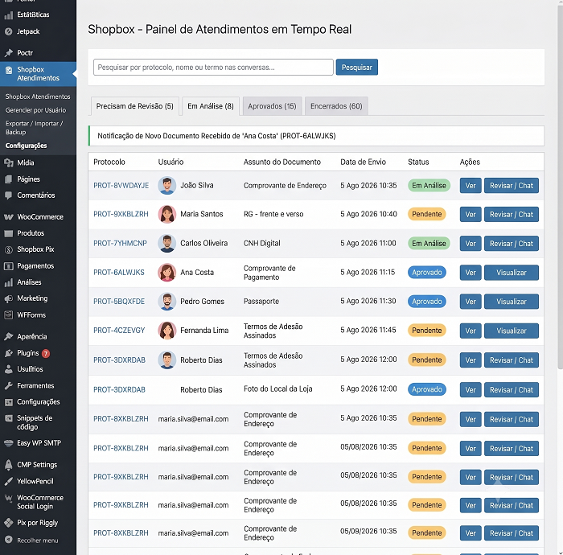Open the Marketing megaphone icon
563x555 pixels.
coord(9,298)
